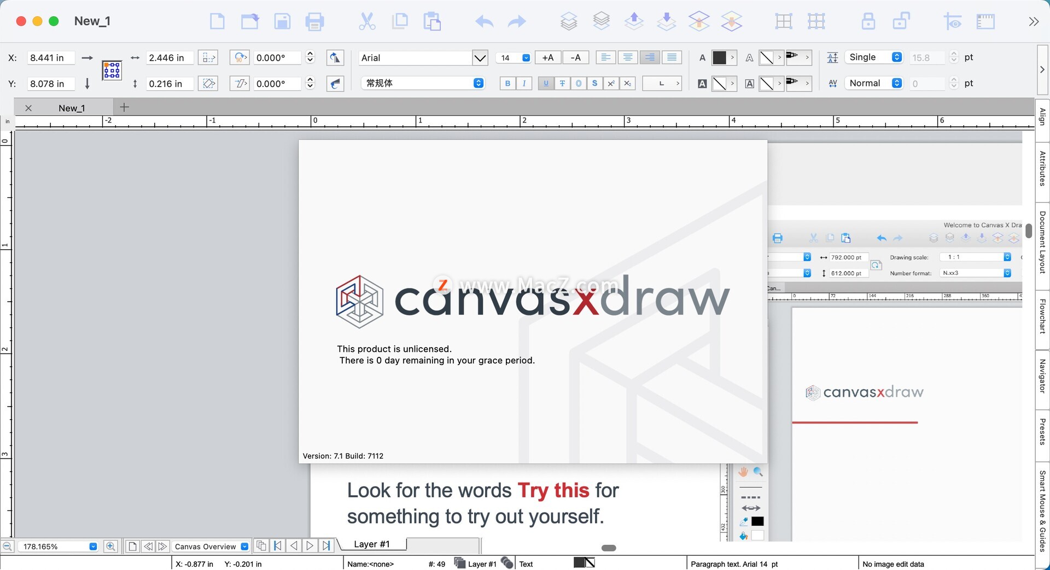Viewport: 1050px width, 570px height.
Task: Click +A increase font size button
Action: click(548, 57)
